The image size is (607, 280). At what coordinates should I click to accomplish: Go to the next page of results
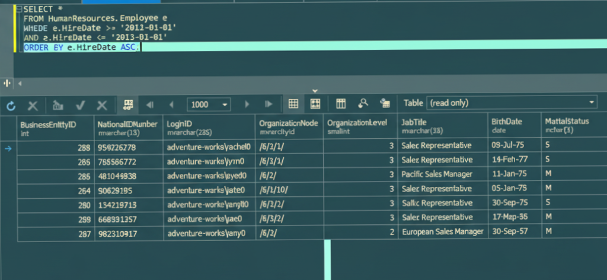click(x=247, y=105)
